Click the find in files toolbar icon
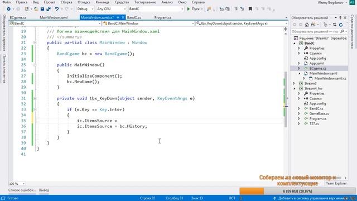This screenshot has height=201, width=357. [x=209, y=9]
